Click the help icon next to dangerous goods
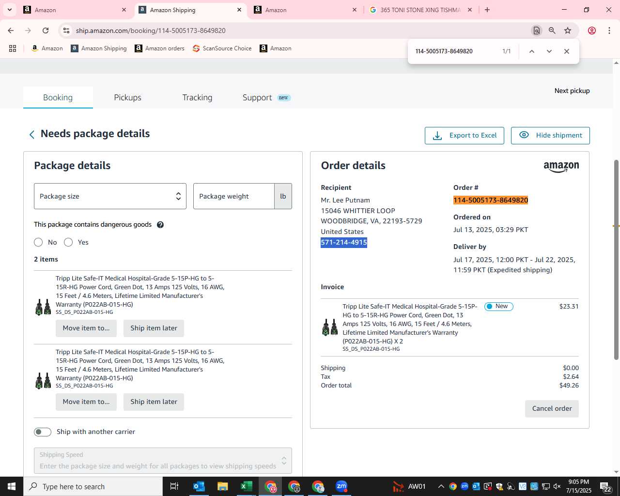 (x=160, y=225)
